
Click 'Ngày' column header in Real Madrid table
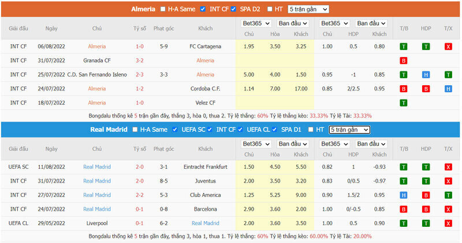click(x=51, y=149)
